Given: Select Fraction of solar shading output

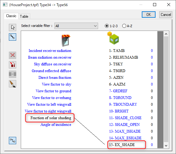Looking at the screenshot, I should 51,118.
